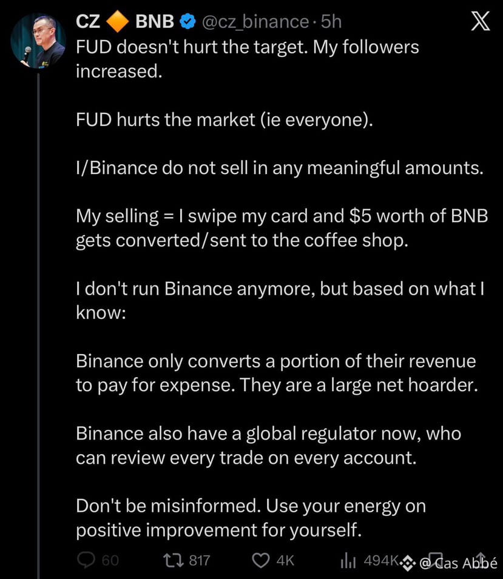Like the tweet with the heart icon
503x579 pixels.
260,560
